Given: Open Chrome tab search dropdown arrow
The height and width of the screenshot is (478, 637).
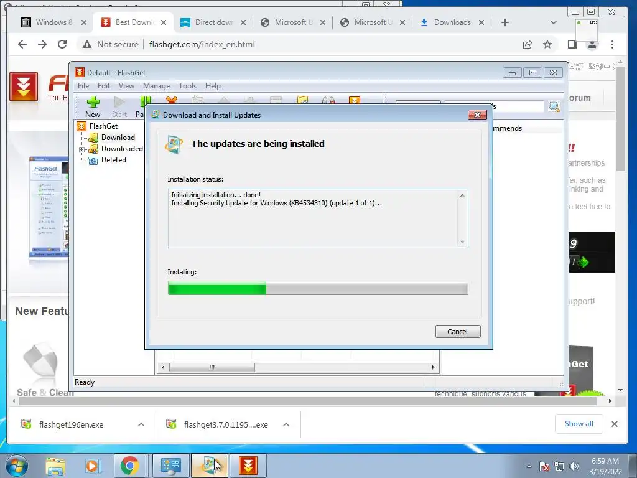Looking at the screenshot, I should (553, 22).
